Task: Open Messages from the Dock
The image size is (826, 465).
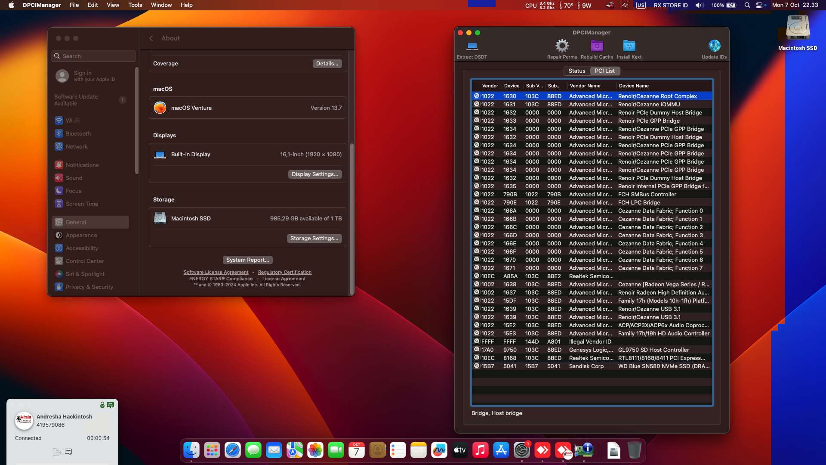Action: [x=253, y=450]
